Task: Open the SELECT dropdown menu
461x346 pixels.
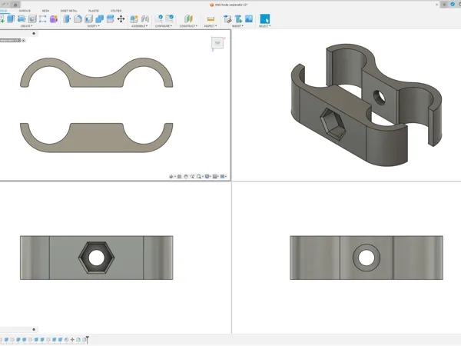Action: [x=265, y=26]
